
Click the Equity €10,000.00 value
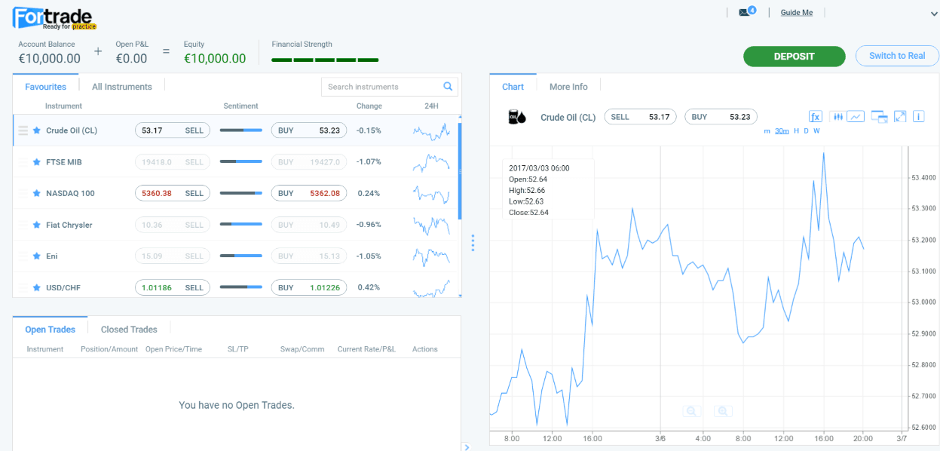215,58
